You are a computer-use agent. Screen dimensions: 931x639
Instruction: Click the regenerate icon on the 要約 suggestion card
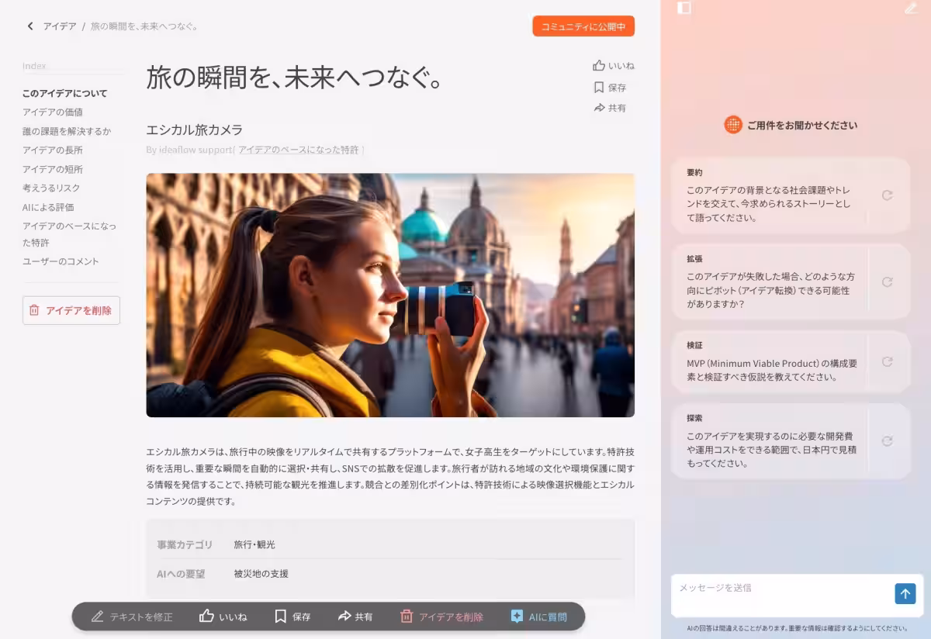[887, 195]
